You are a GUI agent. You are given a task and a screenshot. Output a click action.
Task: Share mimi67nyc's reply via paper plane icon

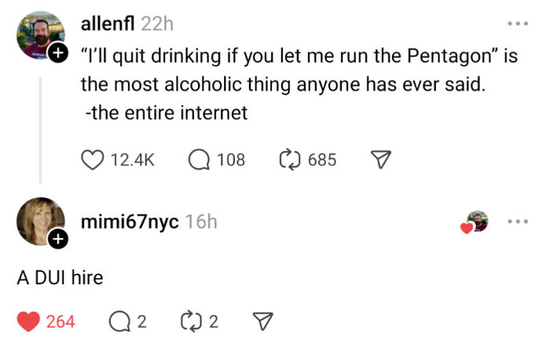(x=262, y=321)
